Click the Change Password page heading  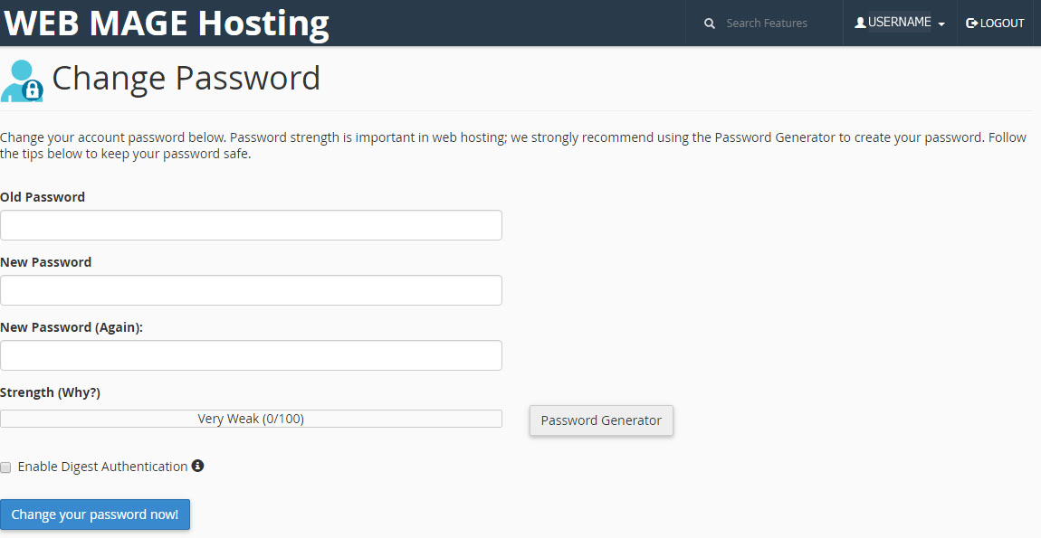(186, 79)
